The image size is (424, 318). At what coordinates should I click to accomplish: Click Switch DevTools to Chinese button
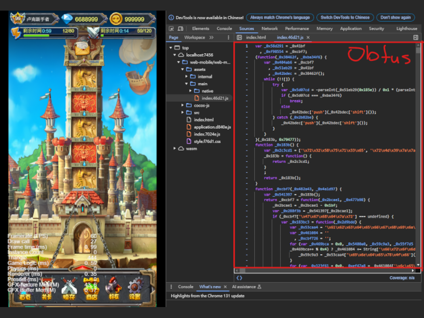345,17
